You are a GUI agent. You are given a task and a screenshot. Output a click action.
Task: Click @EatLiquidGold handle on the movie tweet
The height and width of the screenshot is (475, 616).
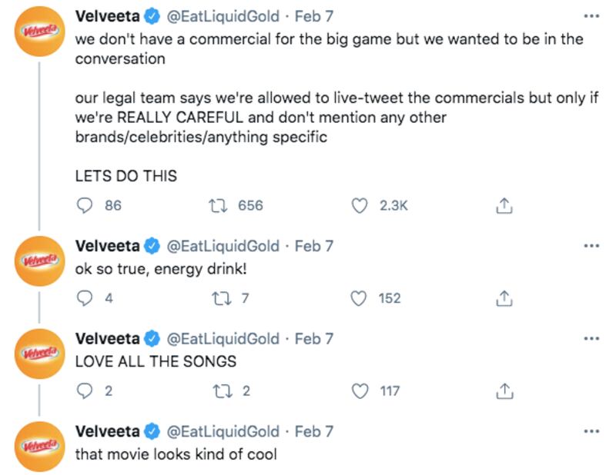[223, 431]
